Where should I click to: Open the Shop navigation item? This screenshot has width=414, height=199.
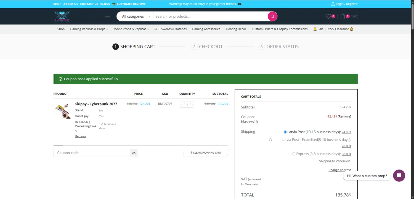coord(61,29)
